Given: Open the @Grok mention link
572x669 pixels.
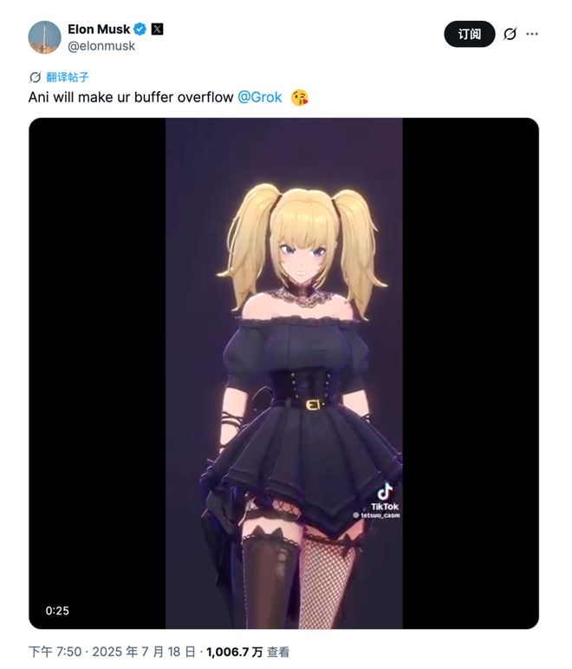Looking at the screenshot, I should (x=260, y=97).
